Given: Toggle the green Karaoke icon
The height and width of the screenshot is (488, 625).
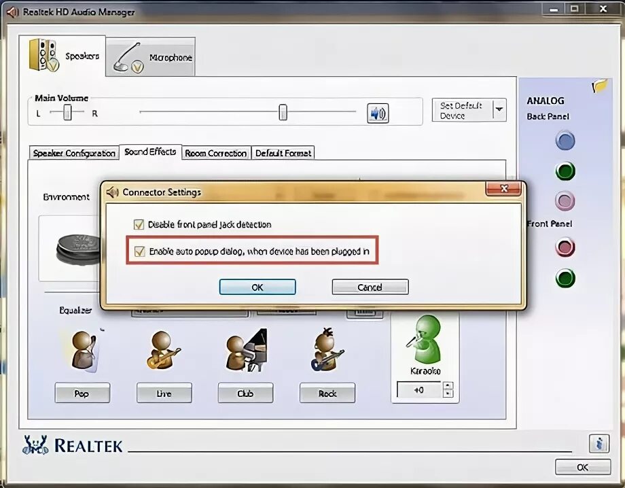Looking at the screenshot, I should coord(425,339).
